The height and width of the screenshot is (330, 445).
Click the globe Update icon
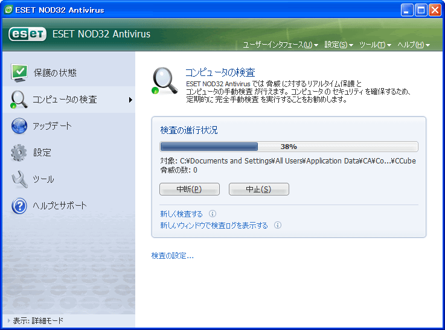coord(19,126)
